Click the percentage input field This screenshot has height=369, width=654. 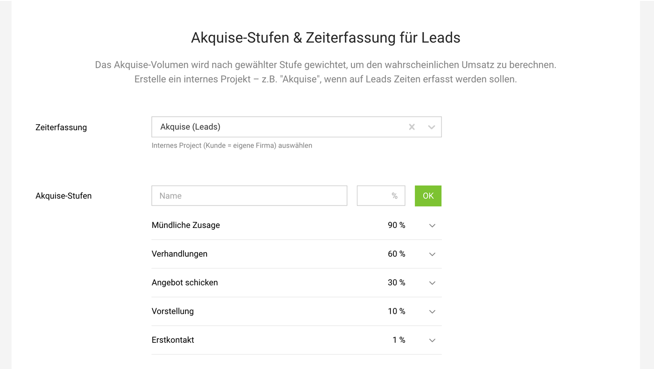click(x=381, y=196)
